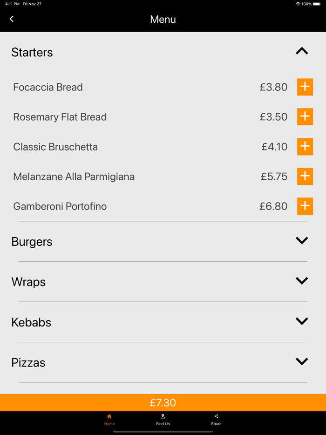
Task: Tap the back arrow in header
Action: pyautogui.click(x=12, y=19)
